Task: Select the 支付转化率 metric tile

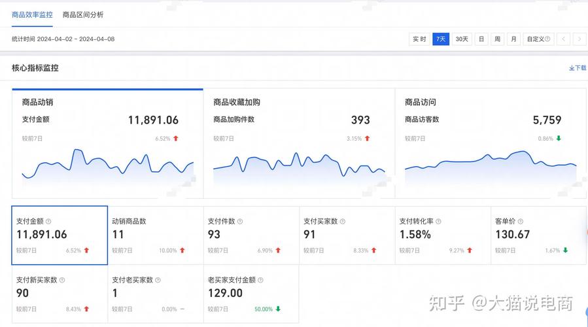Action: click(x=443, y=235)
